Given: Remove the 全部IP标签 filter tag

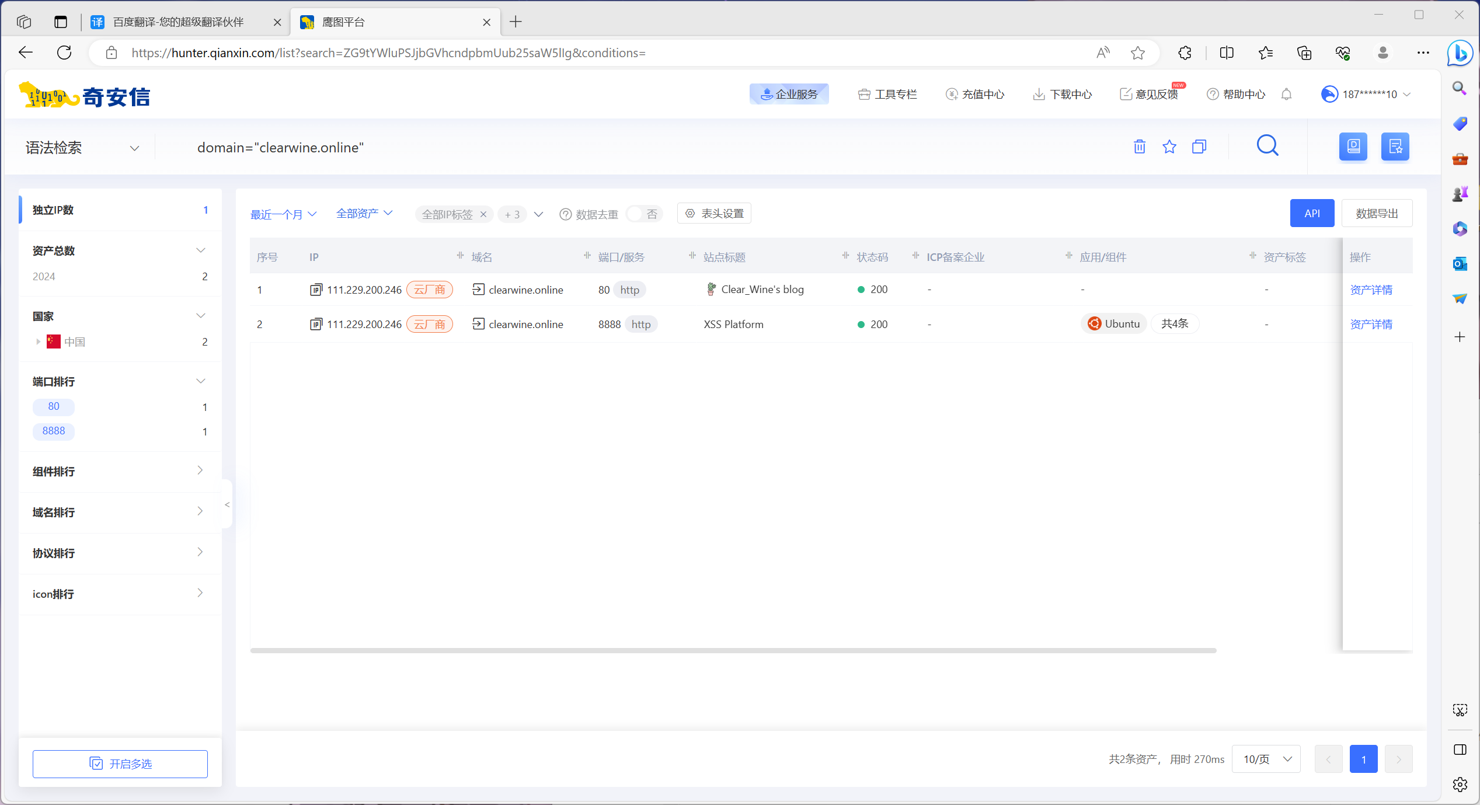Looking at the screenshot, I should (483, 214).
